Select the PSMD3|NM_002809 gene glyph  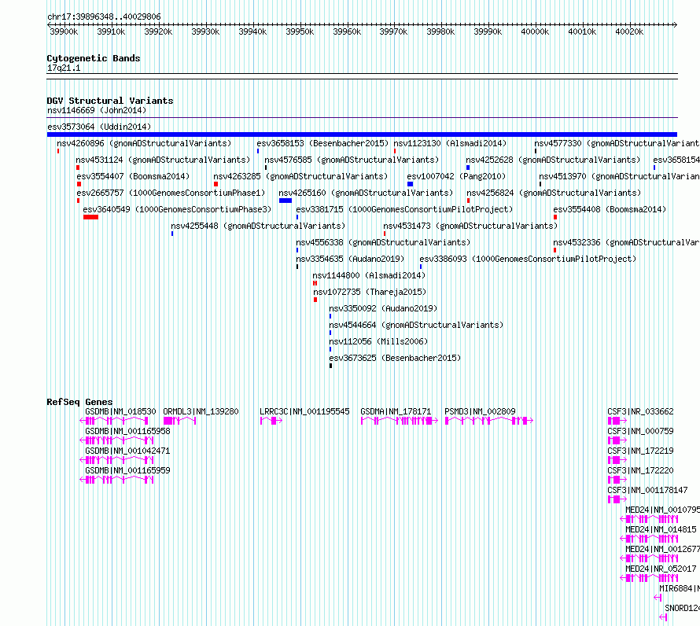click(489, 421)
